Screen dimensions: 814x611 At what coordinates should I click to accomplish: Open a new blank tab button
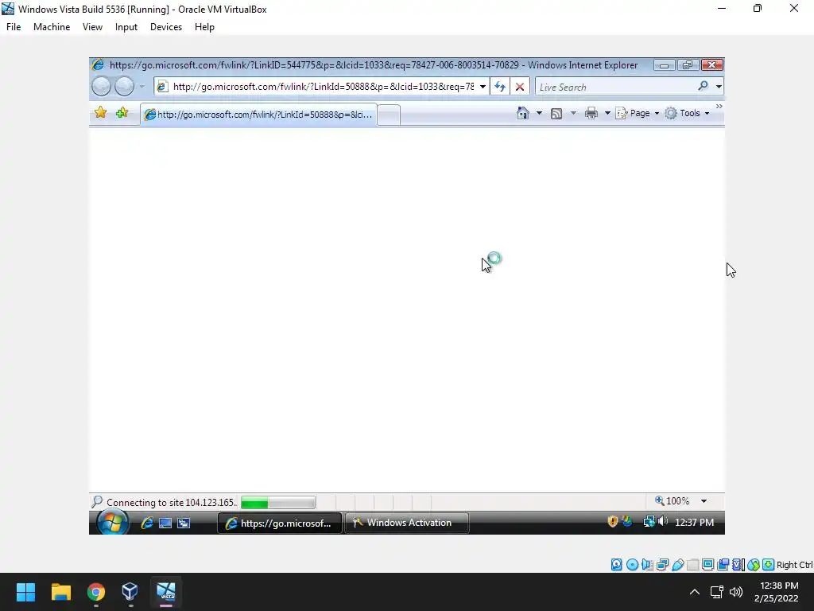(388, 115)
